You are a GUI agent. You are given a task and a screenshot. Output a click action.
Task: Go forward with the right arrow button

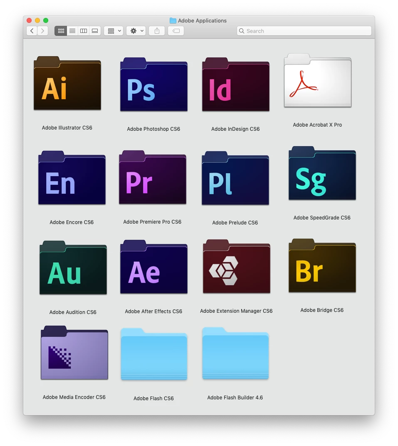click(x=42, y=31)
